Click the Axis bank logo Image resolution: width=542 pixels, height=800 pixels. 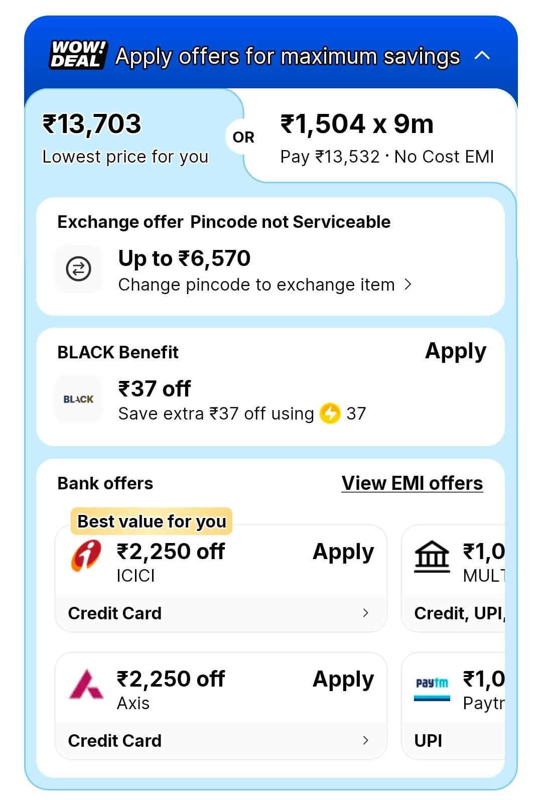pos(86,685)
